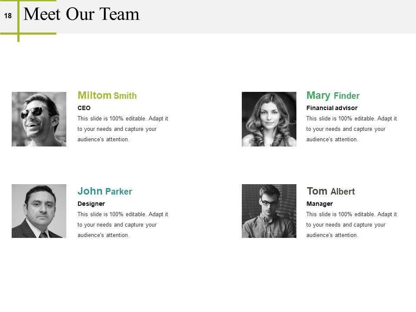Click the "Meet Our Team" slide title

[81, 14]
